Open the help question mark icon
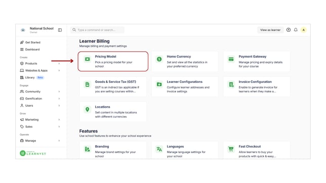 (289, 30)
